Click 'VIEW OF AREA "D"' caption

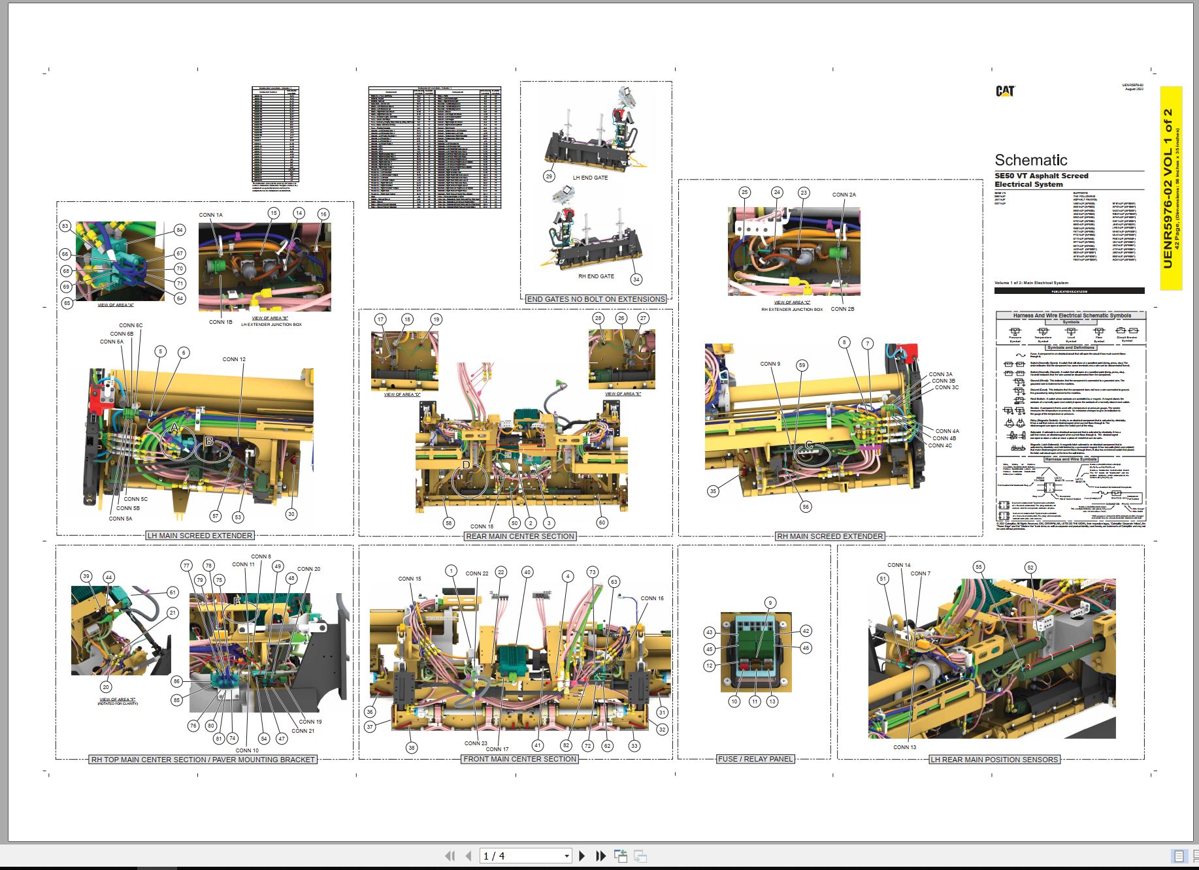(402, 395)
